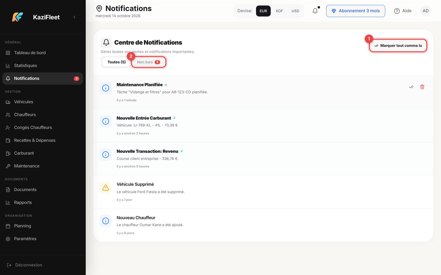Click text 'Véhicule: IJ-789-KL - 41L - 73,39 €'
Viewport: 441px width, 275px height.
click(x=147, y=125)
